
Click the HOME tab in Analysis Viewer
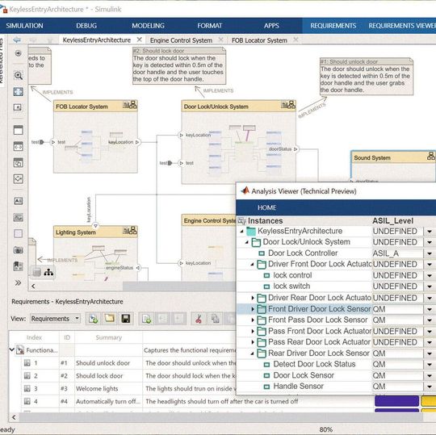(266, 207)
